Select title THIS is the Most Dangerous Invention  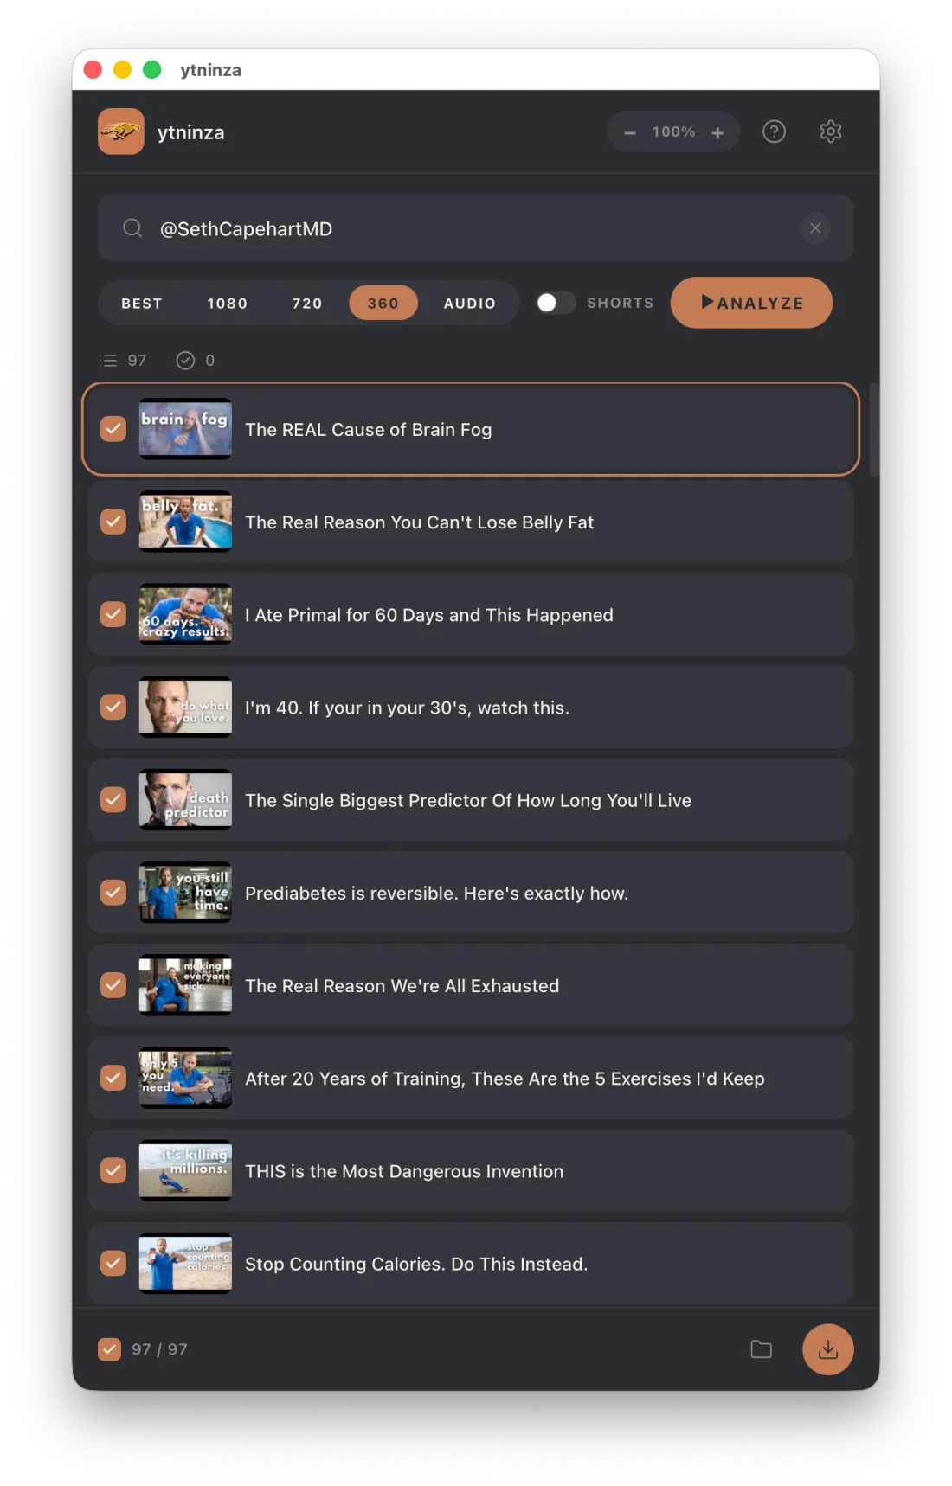click(404, 1171)
